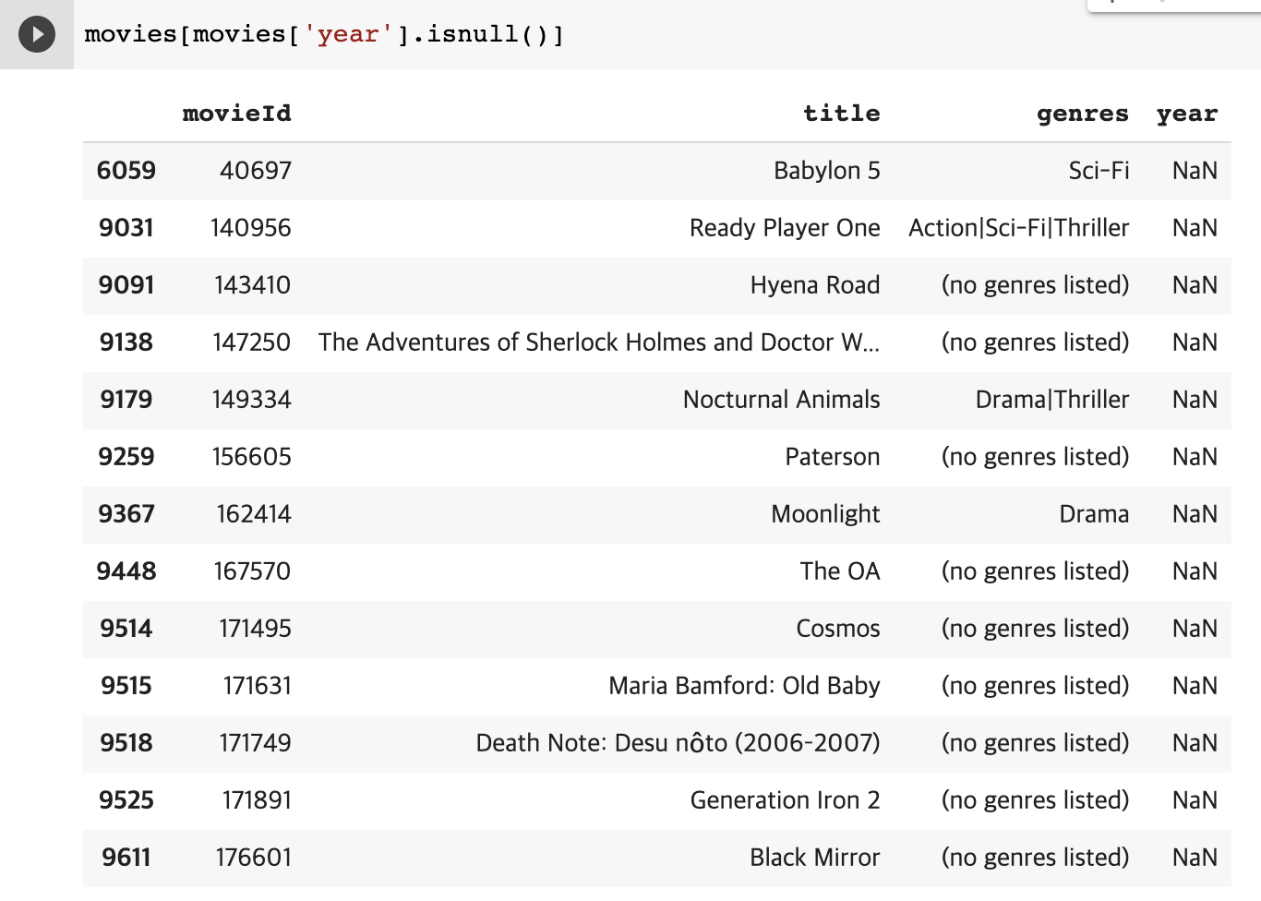Click the truncated Sherlock Holmes title cell

coord(598,342)
